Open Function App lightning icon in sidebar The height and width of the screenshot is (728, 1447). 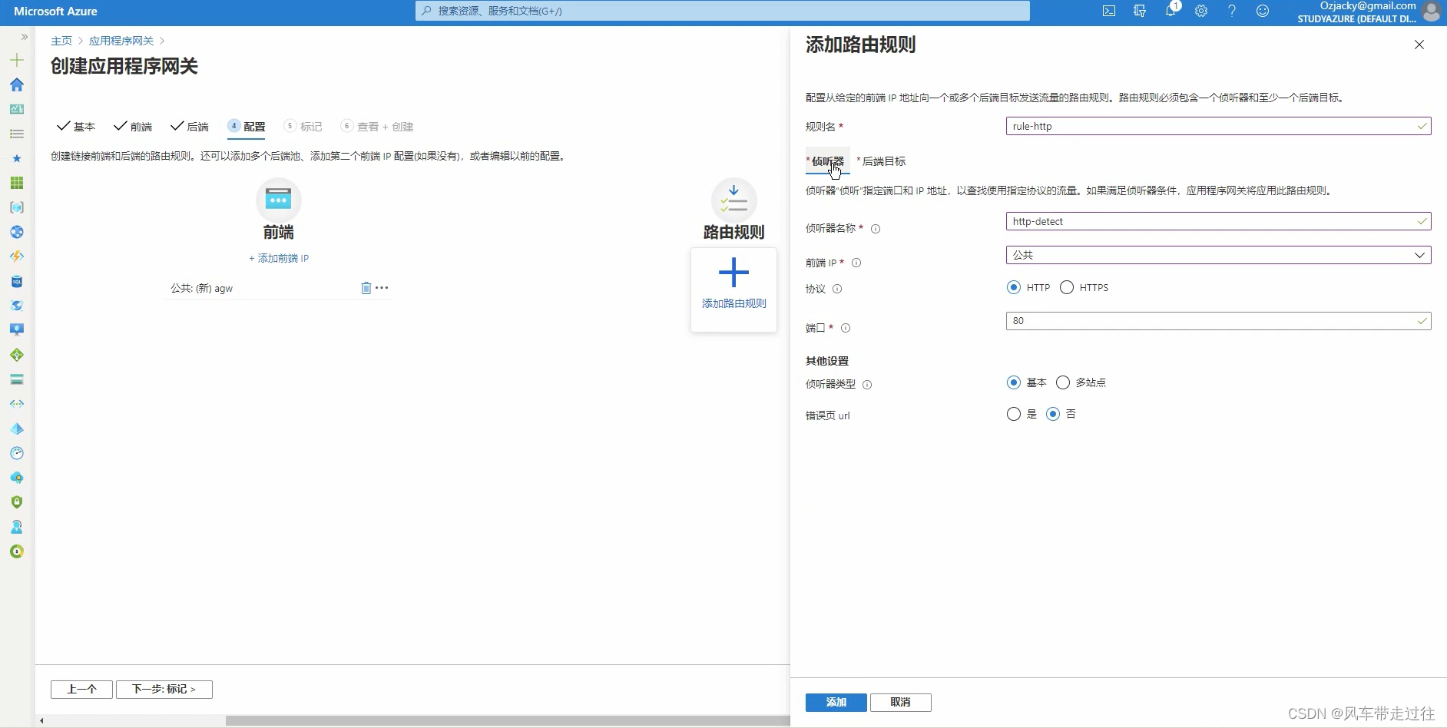(x=17, y=256)
